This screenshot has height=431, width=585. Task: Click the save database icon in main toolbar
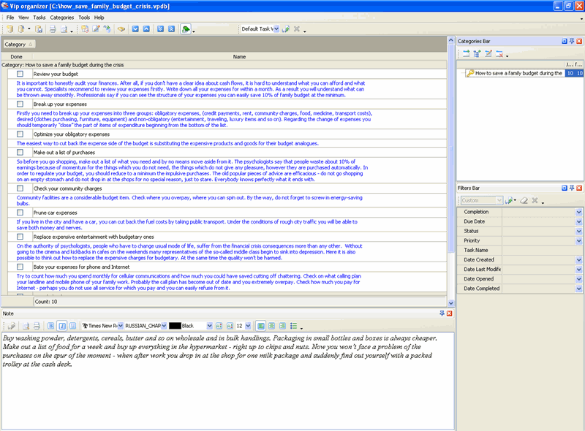pos(39,29)
